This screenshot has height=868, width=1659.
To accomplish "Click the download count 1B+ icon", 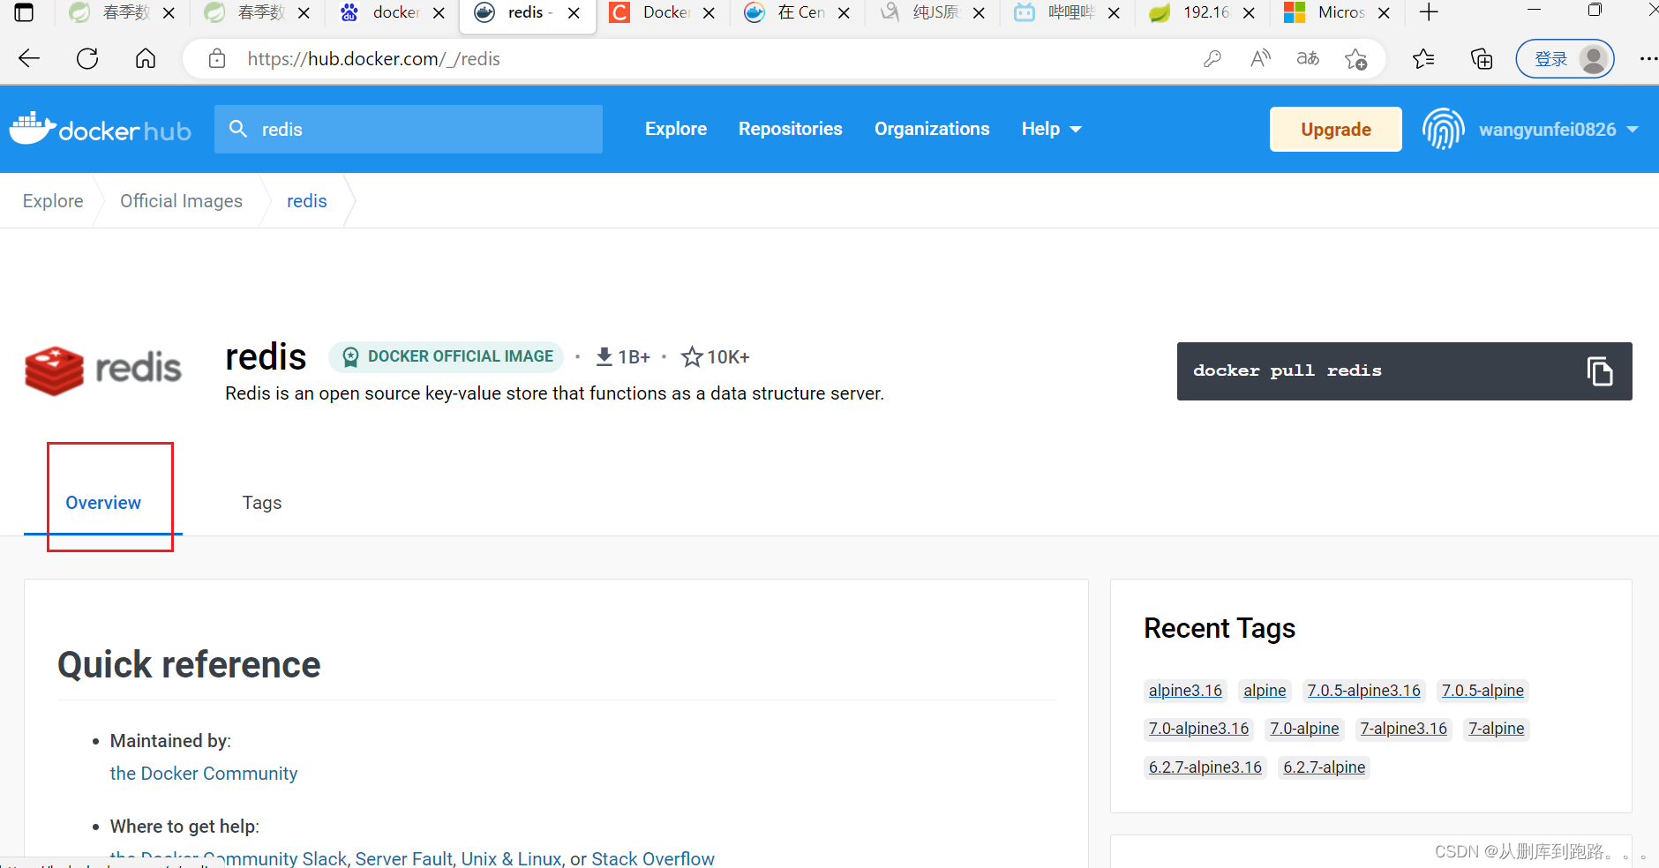I will tap(604, 356).
